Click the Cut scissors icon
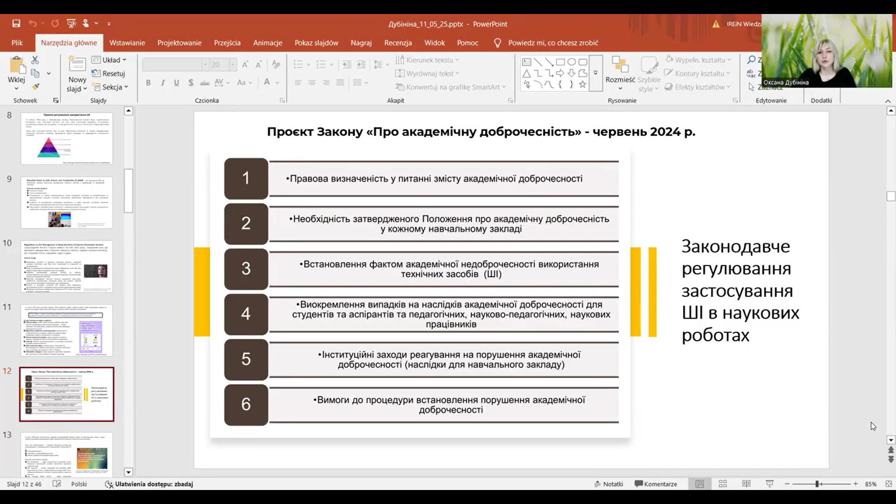This screenshot has width=896, height=504. [x=35, y=60]
